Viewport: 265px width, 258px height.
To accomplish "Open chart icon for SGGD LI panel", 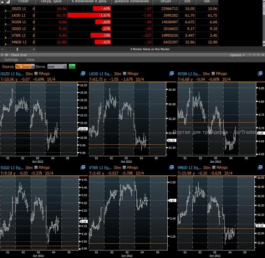I will (x=83, y=167).
